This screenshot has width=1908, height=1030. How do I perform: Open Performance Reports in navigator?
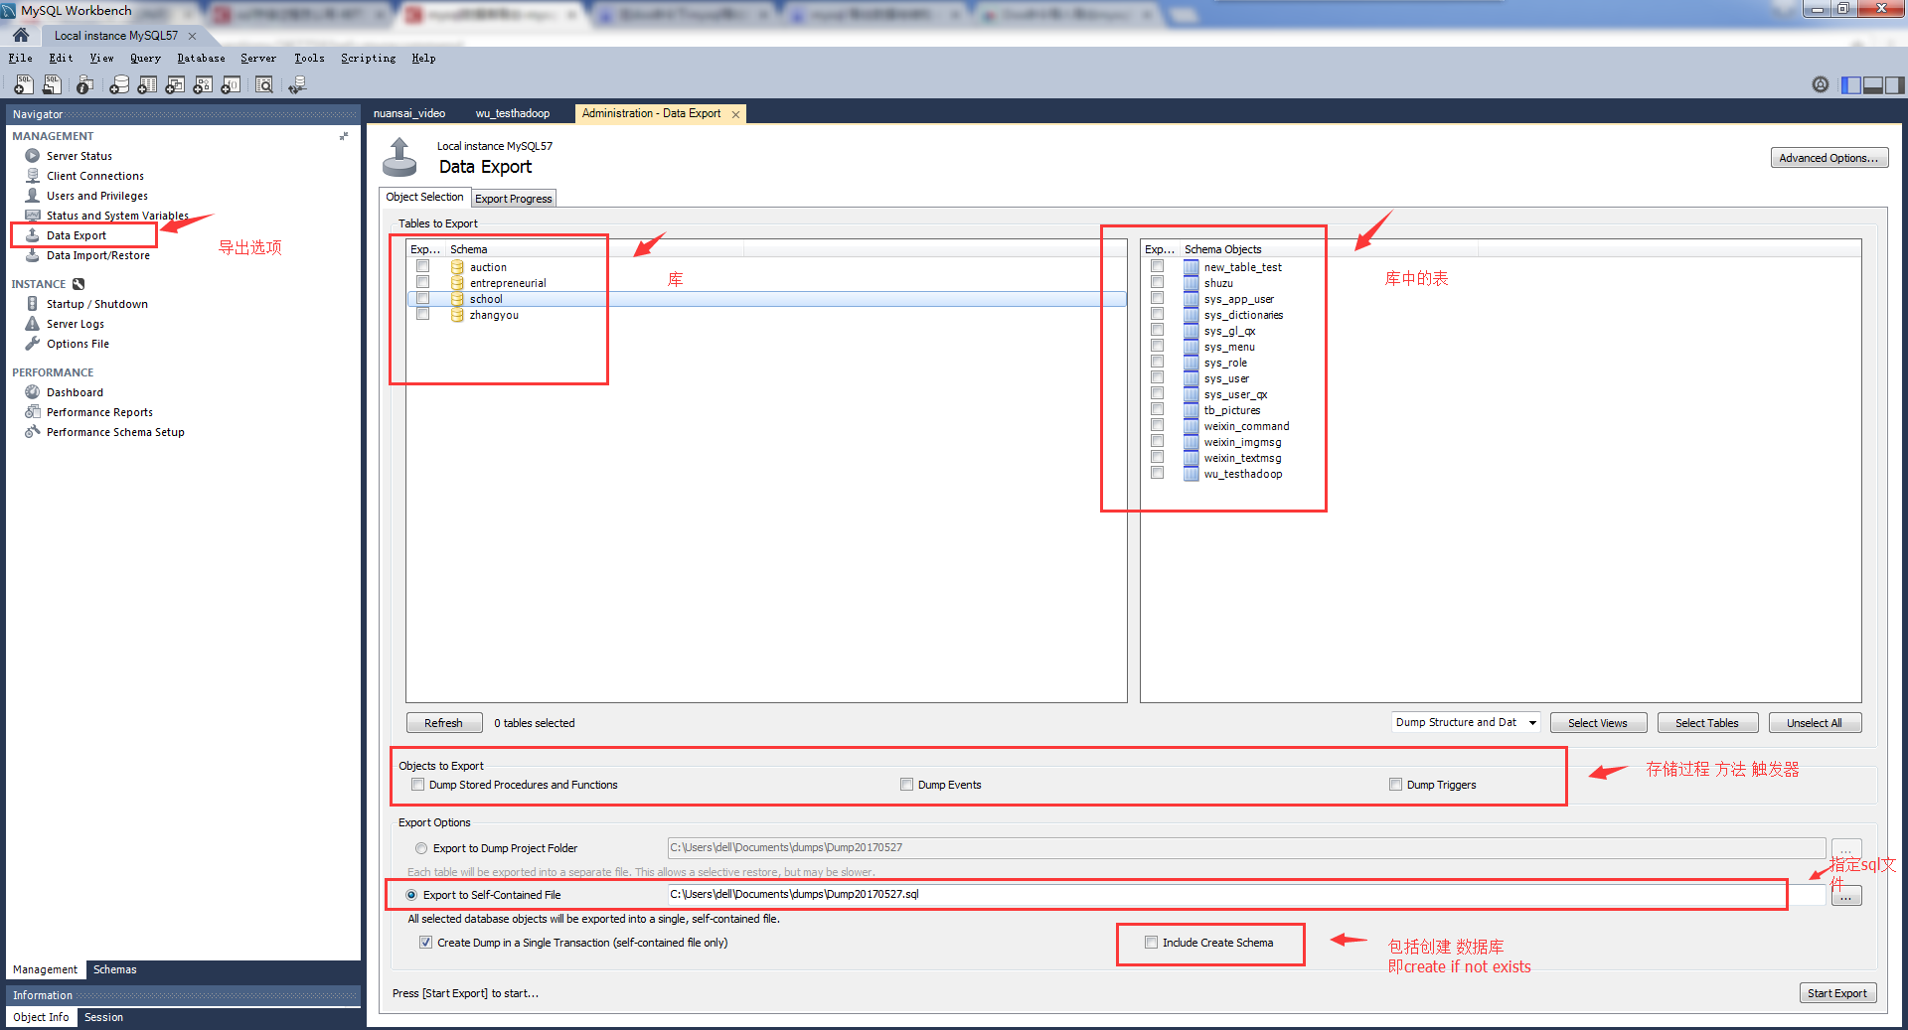(99, 412)
